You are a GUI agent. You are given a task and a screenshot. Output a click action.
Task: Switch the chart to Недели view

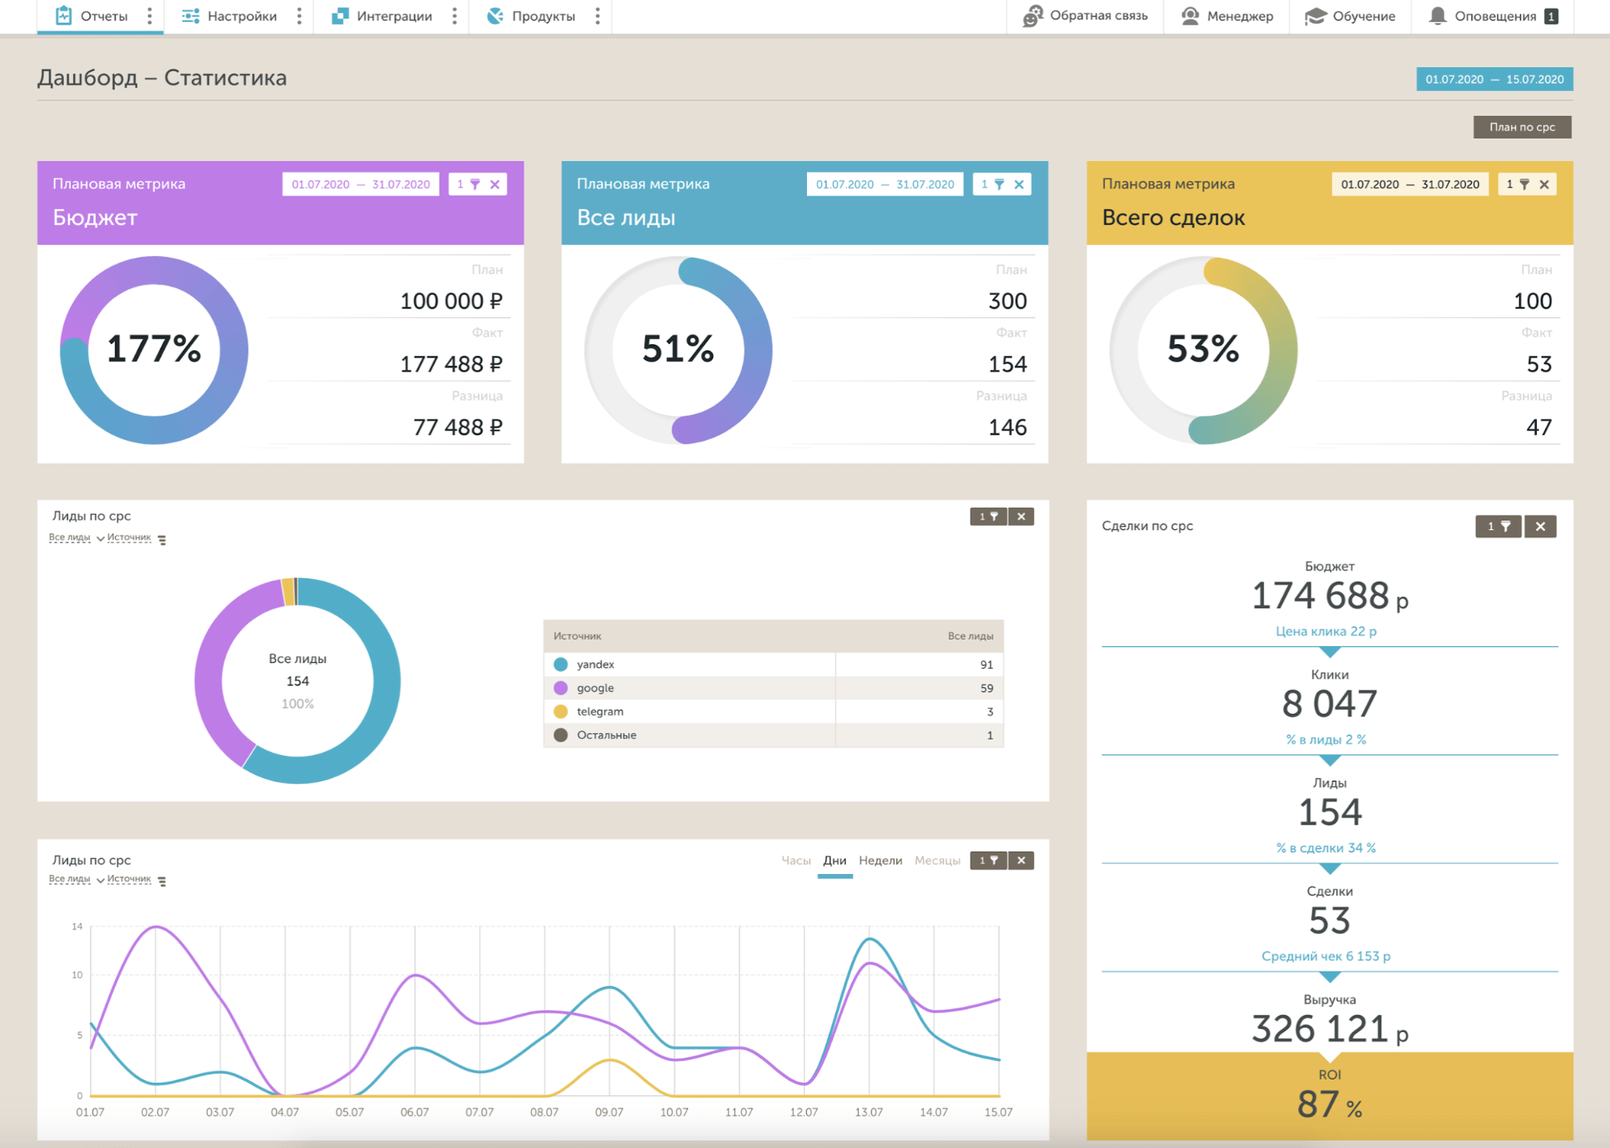click(x=880, y=860)
